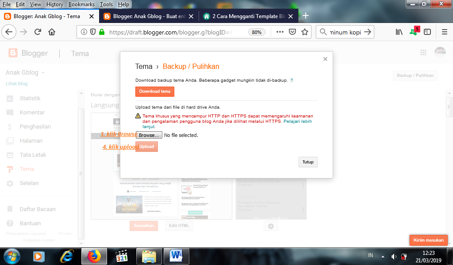Open account profile avatar
Viewport: 453px width, 265px height.
pyautogui.click(x=440, y=52)
